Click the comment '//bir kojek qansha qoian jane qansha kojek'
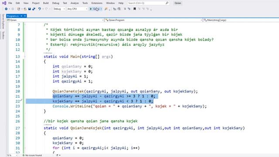279x157 pixels. click(x=91, y=121)
